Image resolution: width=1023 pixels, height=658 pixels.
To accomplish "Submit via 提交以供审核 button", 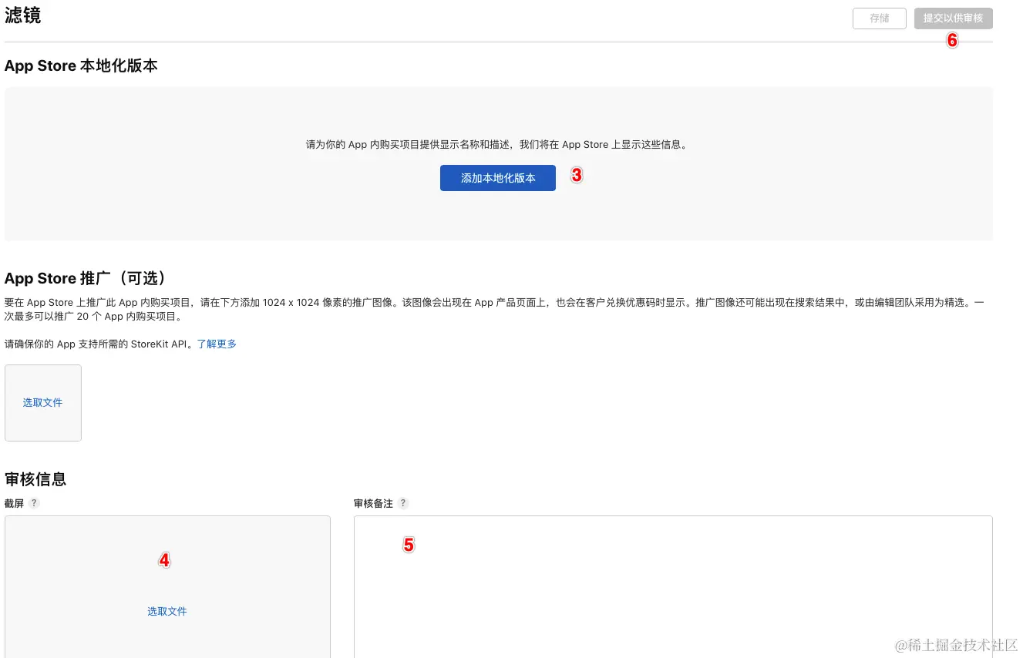I will pos(953,18).
